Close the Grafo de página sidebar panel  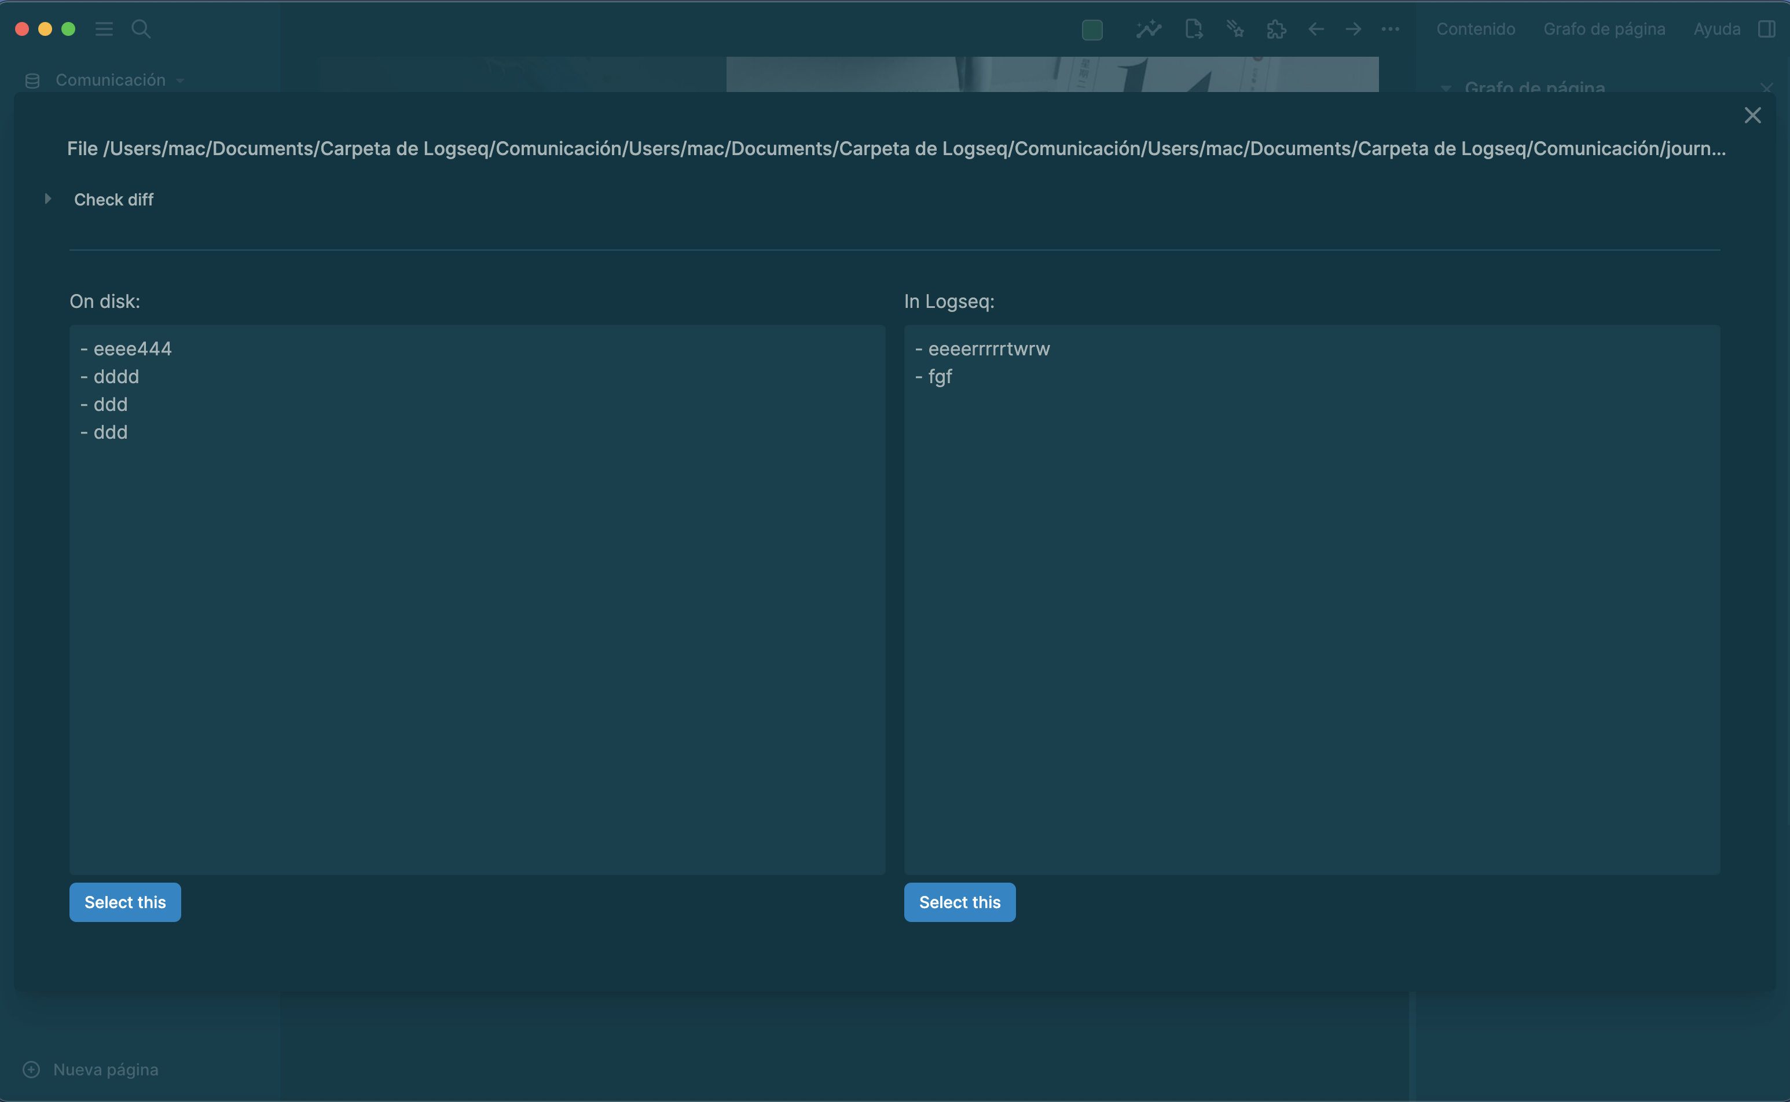[1767, 88]
